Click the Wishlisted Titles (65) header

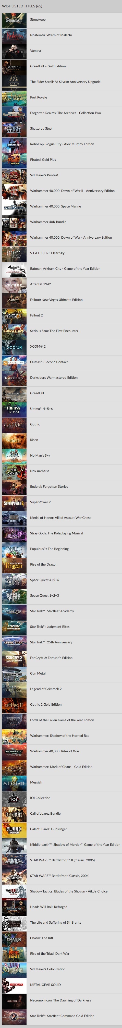22,6
